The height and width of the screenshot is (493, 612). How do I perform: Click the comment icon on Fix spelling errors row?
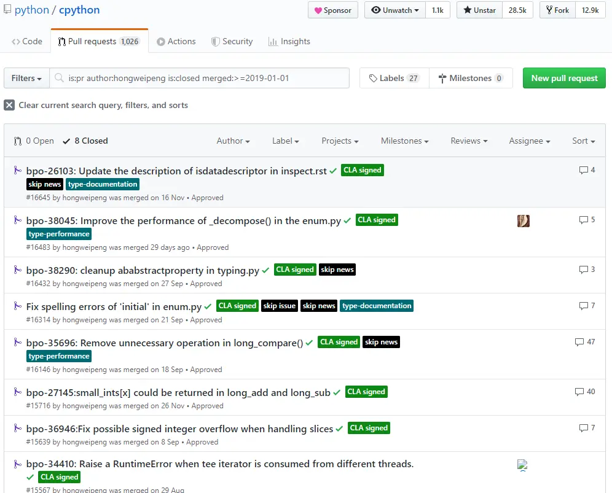(584, 306)
